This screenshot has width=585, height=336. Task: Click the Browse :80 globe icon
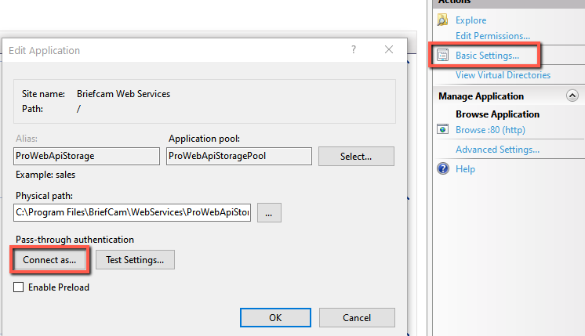(x=443, y=130)
